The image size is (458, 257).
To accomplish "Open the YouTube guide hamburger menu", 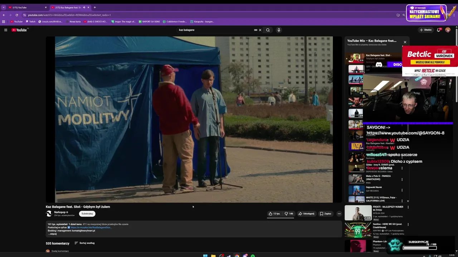I will (6, 30).
